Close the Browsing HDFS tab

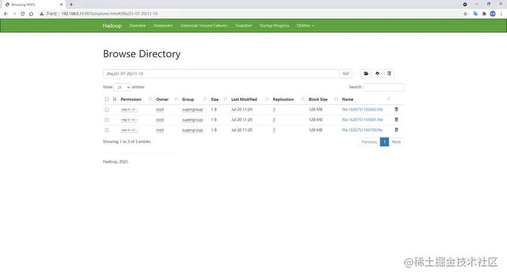point(61,5)
